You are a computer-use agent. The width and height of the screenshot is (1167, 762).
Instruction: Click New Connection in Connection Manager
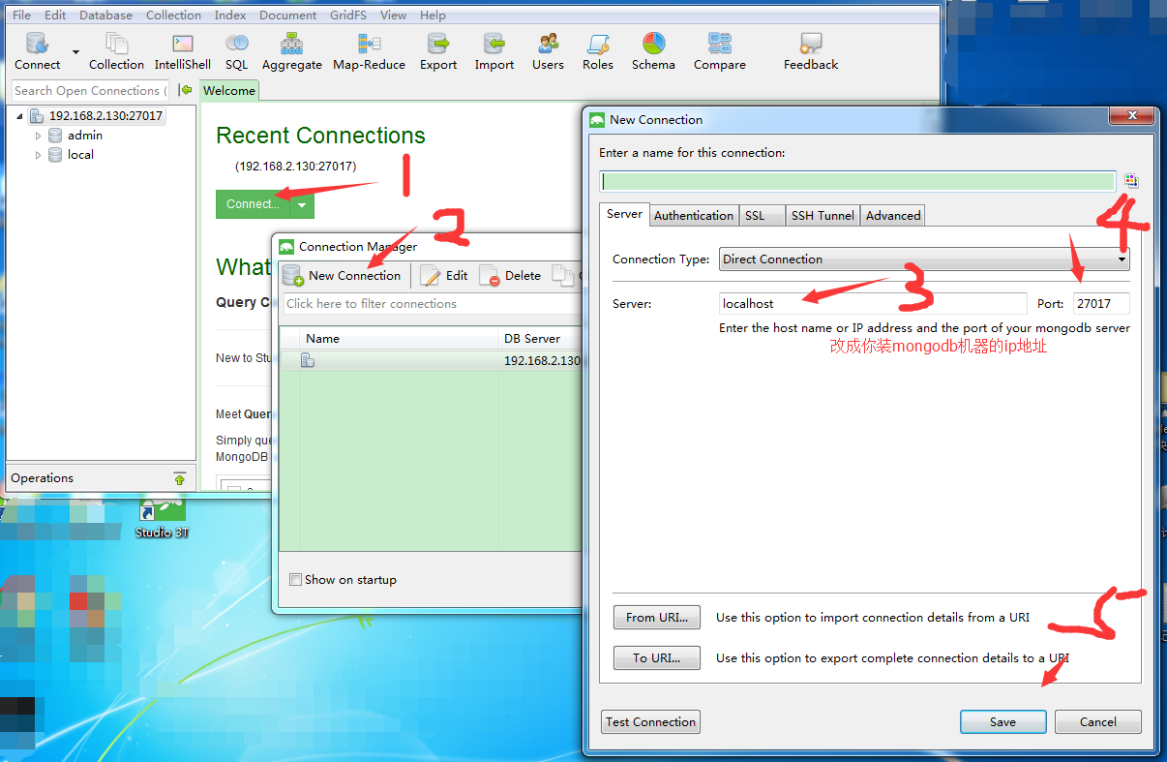(x=342, y=276)
